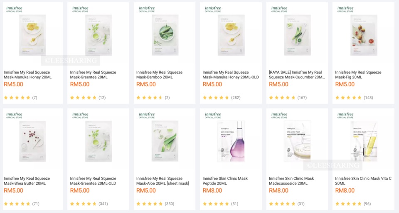Click innisfree logo above Shea Butter mask
This screenshot has height=213, width=399.
pyautogui.click(x=14, y=115)
